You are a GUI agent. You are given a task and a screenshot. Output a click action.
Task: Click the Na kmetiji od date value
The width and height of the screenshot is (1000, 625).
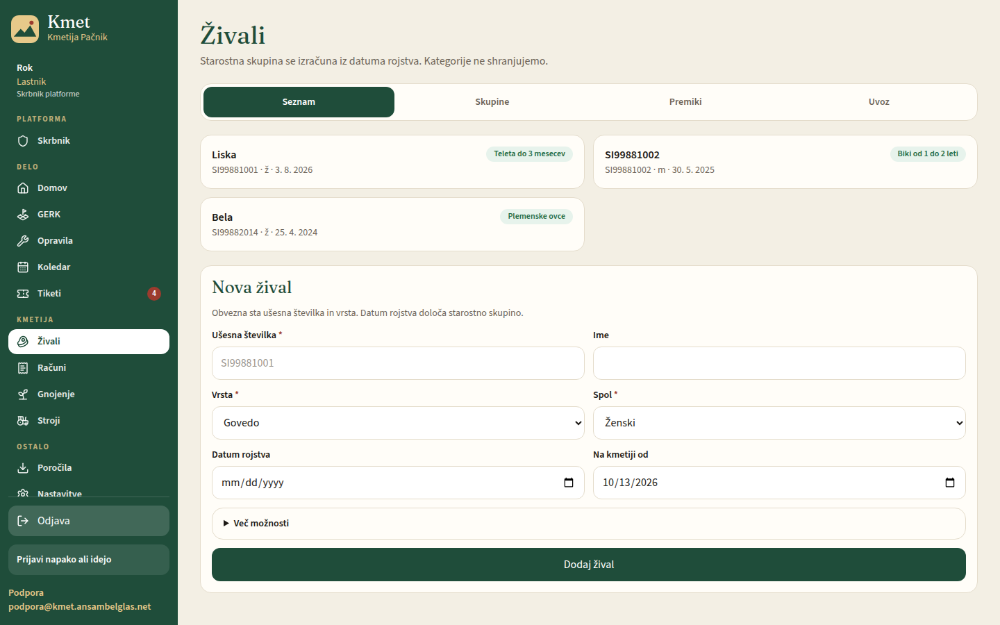pyautogui.click(x=630, y=483)
